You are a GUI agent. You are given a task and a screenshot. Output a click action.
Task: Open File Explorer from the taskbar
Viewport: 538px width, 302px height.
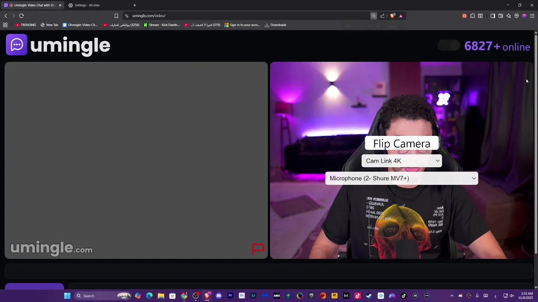[161, 296]
